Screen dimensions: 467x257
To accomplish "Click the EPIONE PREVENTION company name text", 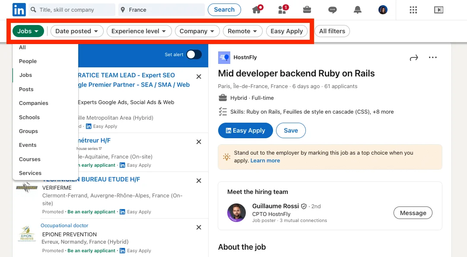I will pos(70,235).
